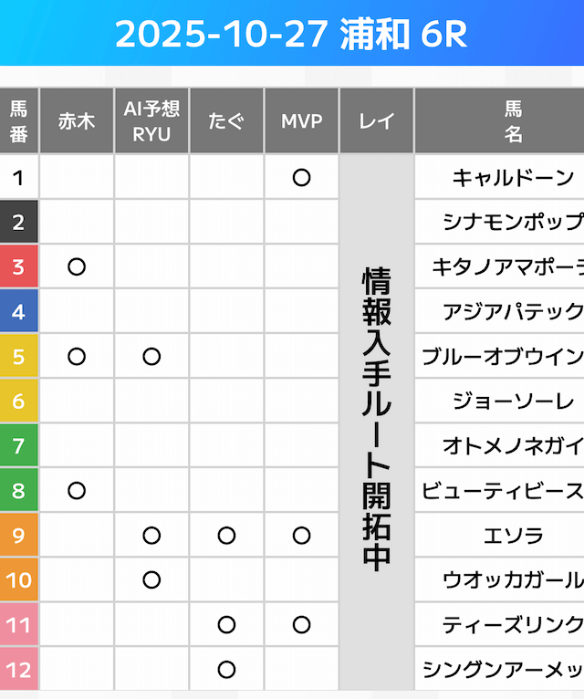Select the たぐ column header
The height and width of the screenshot is (699, 584).
(227, 121)
